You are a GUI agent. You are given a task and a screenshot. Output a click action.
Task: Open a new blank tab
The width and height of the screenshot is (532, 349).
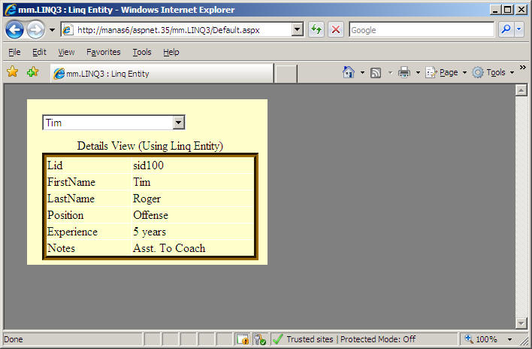(286, 74)
